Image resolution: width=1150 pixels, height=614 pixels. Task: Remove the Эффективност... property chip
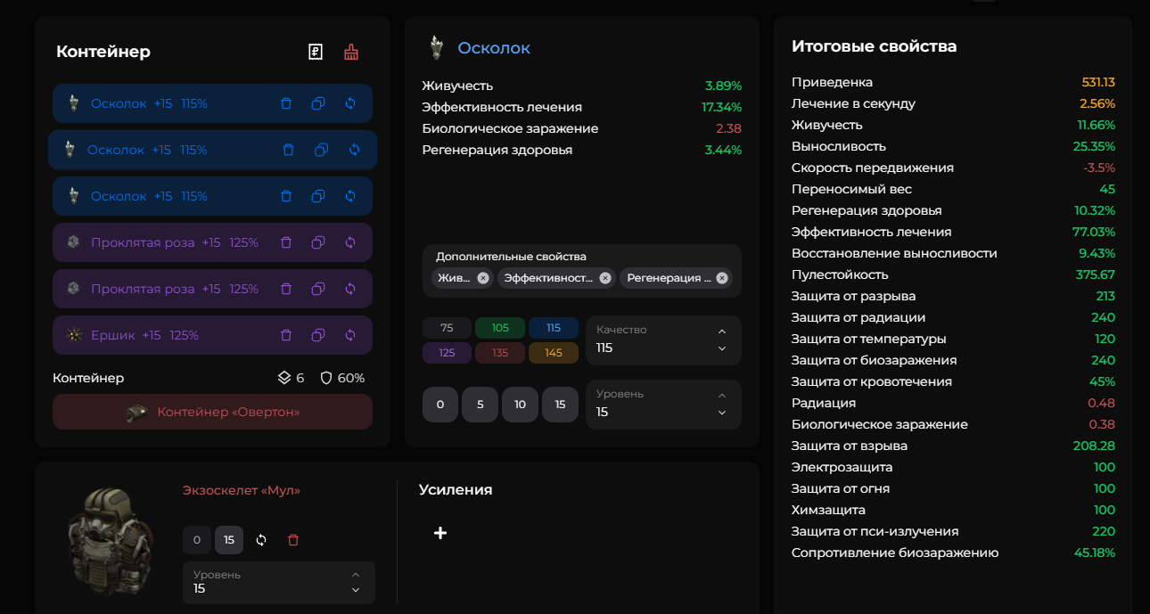pos(605,278)
